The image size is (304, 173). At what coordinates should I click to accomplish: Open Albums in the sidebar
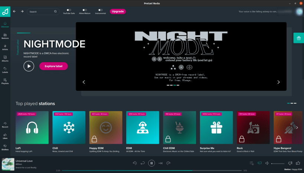5,59
